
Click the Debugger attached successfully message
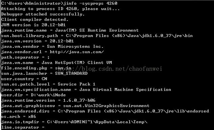(x=43, y=14)
